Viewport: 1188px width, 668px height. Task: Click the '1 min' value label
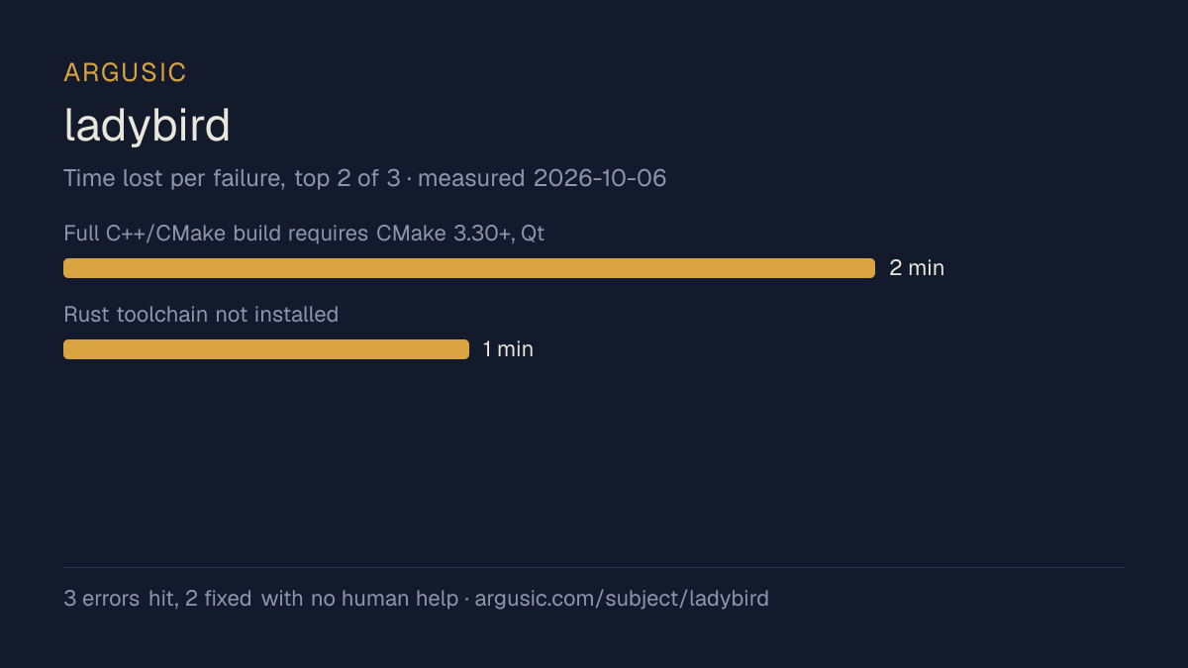[x=508, y=349]
